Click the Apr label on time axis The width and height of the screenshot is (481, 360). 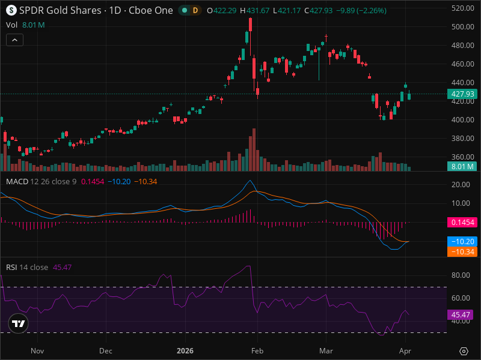[x=405, y=351]
